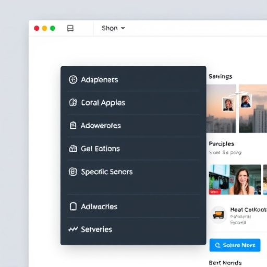267x267 pixels.
Task: Open the Adowerotes menu item
Action: tap(133, 126)
